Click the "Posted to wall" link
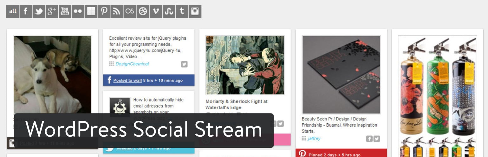This screenshot has height=157, width=488. click(127, 80)
